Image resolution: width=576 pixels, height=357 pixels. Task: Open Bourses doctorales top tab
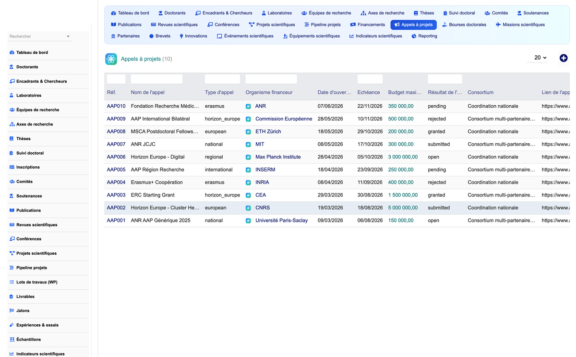pyautogui.click(x=464, y=25)
